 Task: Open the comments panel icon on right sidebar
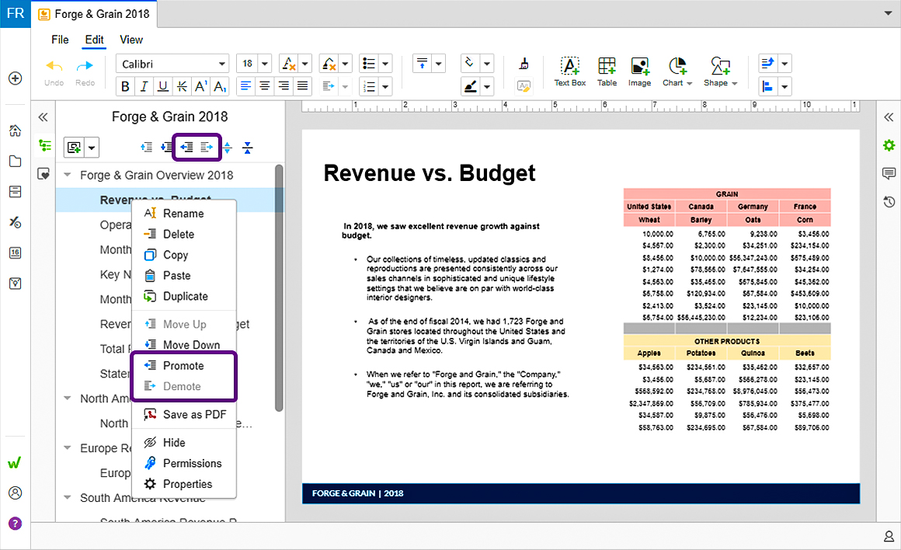pyautogui.click(x=889, y=173)
